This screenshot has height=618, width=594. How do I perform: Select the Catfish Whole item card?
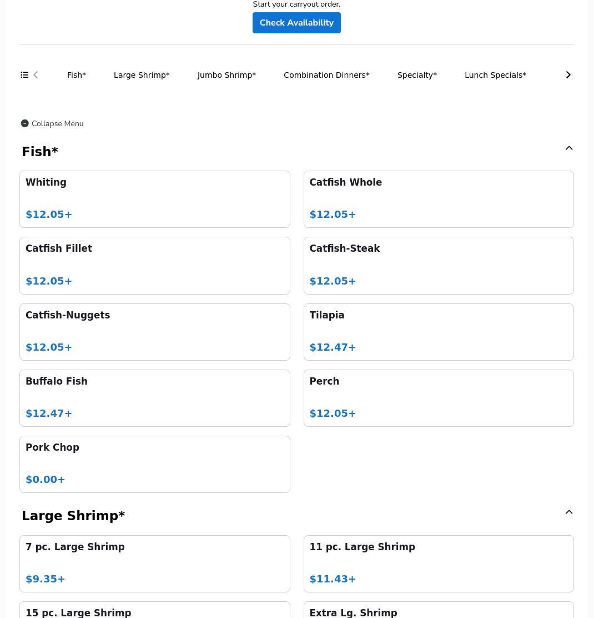pyautogui.click(x=438, y=199)
